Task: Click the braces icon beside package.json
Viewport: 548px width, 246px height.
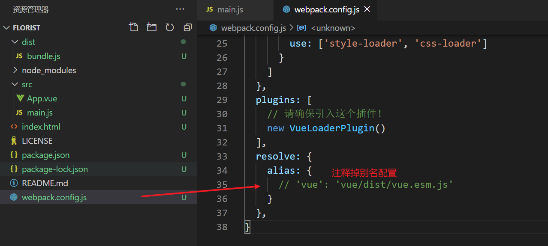Action: [14, 155]
